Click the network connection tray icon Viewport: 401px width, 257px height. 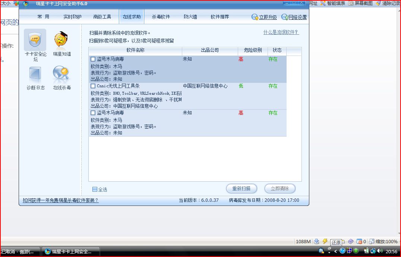click(x=373, y=251)
